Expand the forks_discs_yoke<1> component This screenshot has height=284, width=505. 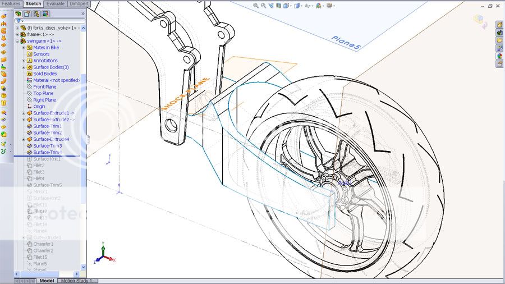pyautogui.click(x=17, y=28)
